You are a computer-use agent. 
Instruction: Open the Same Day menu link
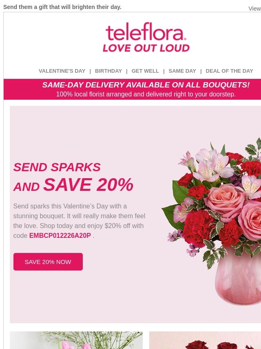coord(182,71)
